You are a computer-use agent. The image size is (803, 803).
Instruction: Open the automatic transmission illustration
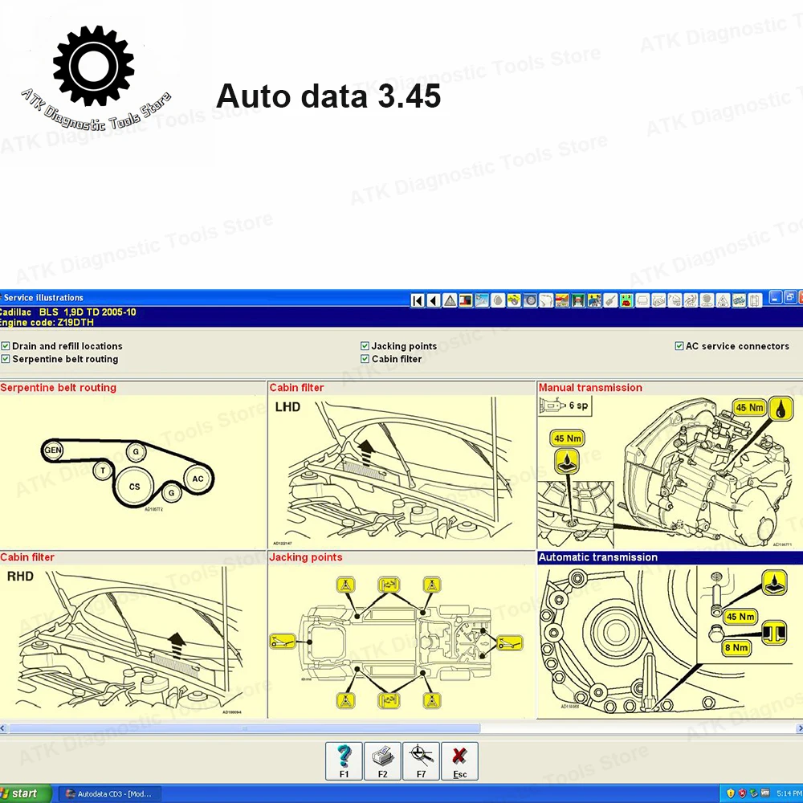(670, 641)
